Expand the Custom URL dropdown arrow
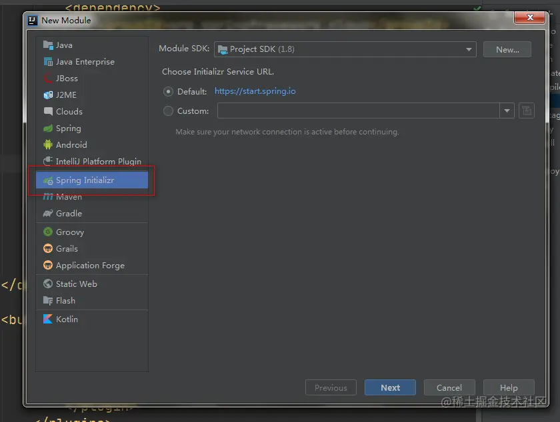 click(507, 110)
